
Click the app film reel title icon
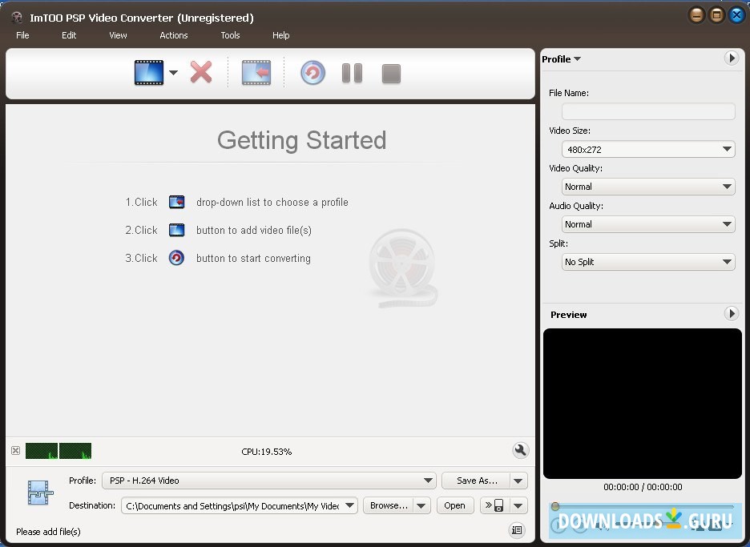[17, 18]
